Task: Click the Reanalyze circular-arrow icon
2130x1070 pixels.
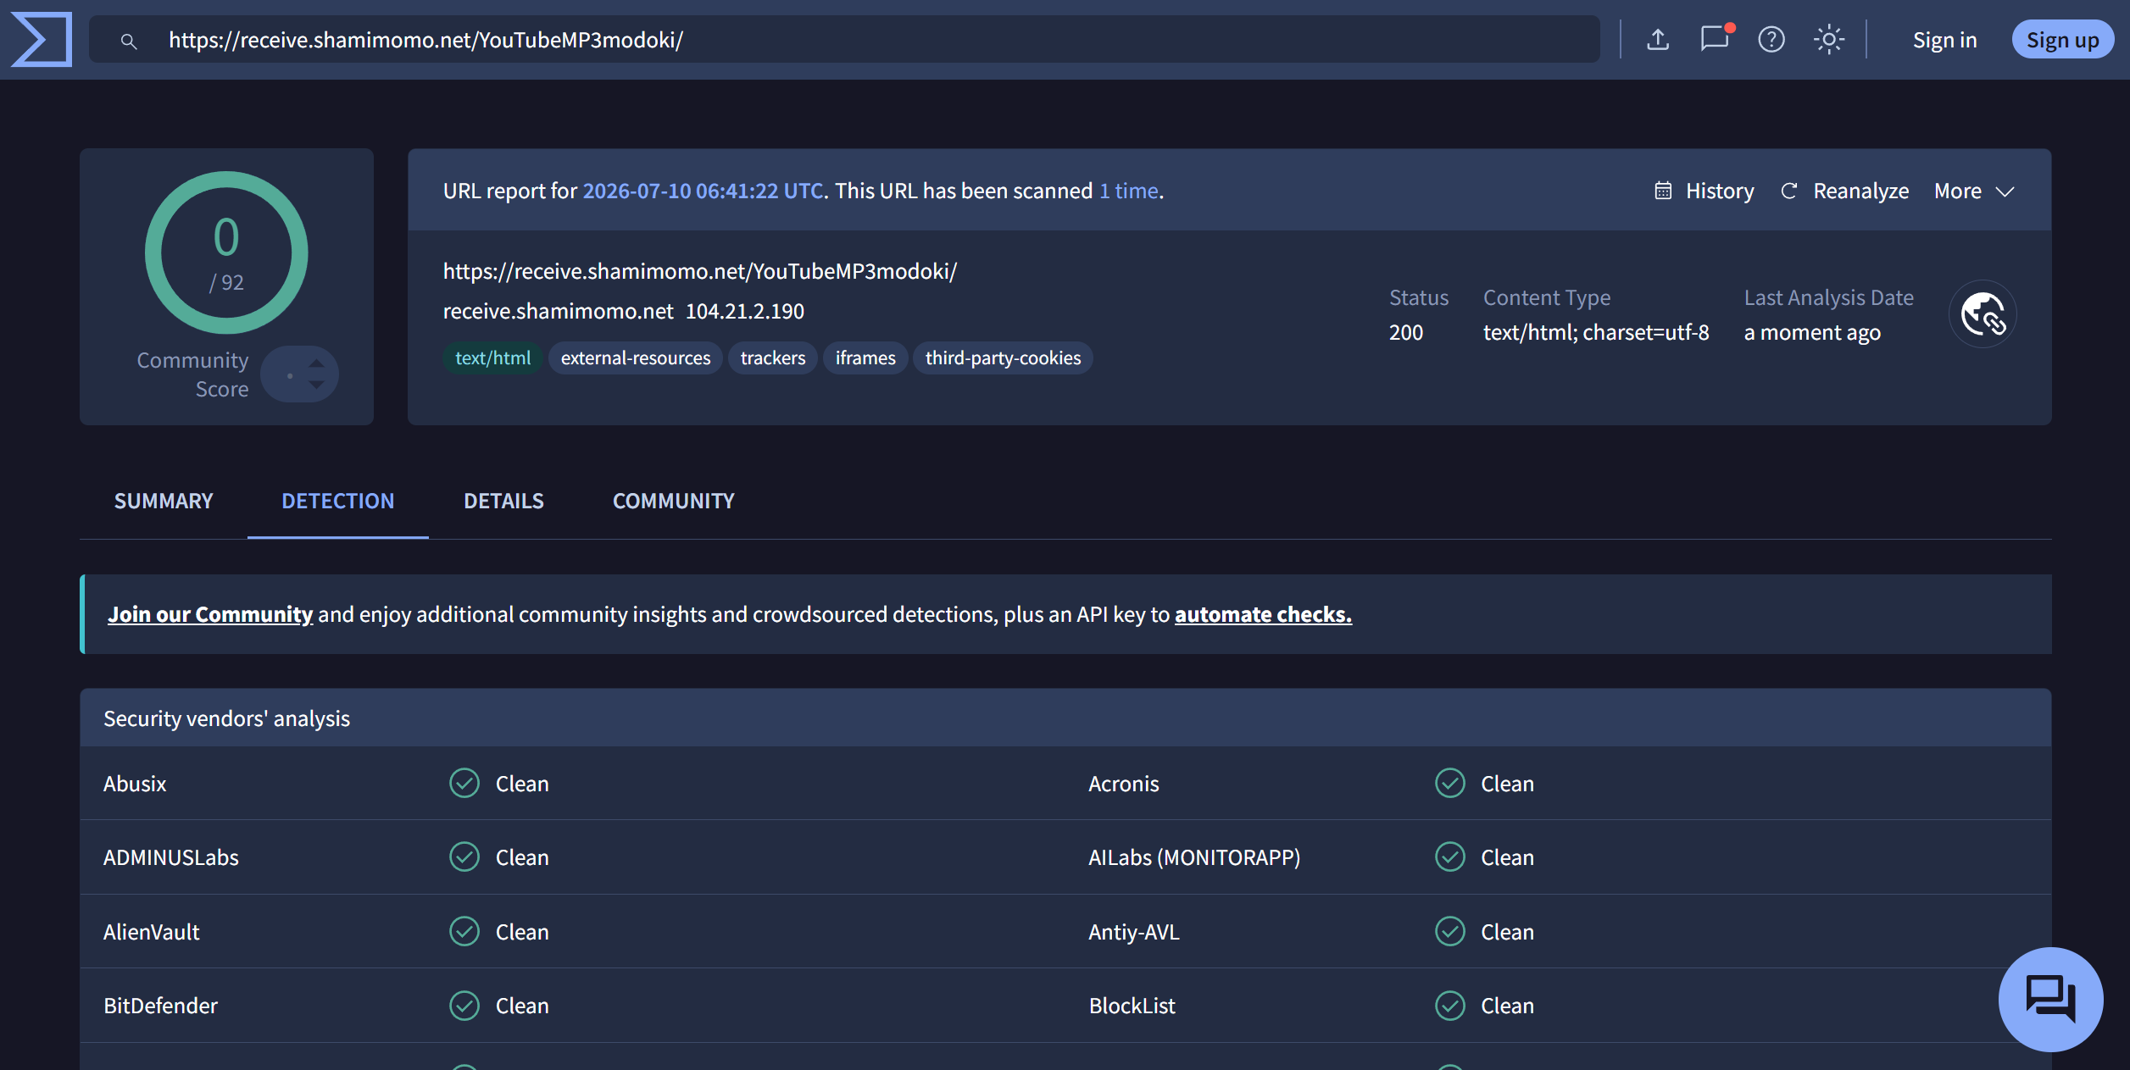Action: [x=1788, y=191]
